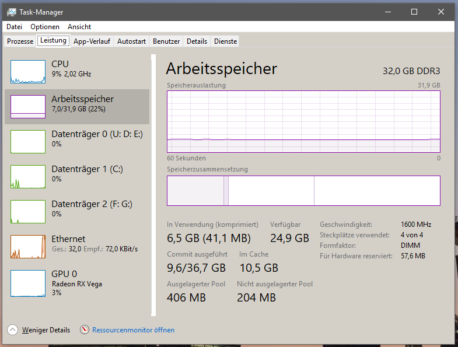Go to the Benutzer tab

tap(166, 41)
